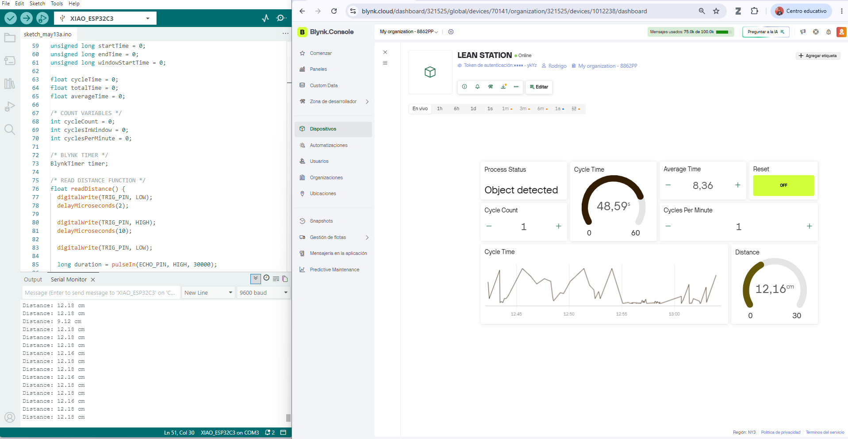Increase Cycle Count with the plus button
The width and height of the screenshot is (848, 439).
click(559, 226)
